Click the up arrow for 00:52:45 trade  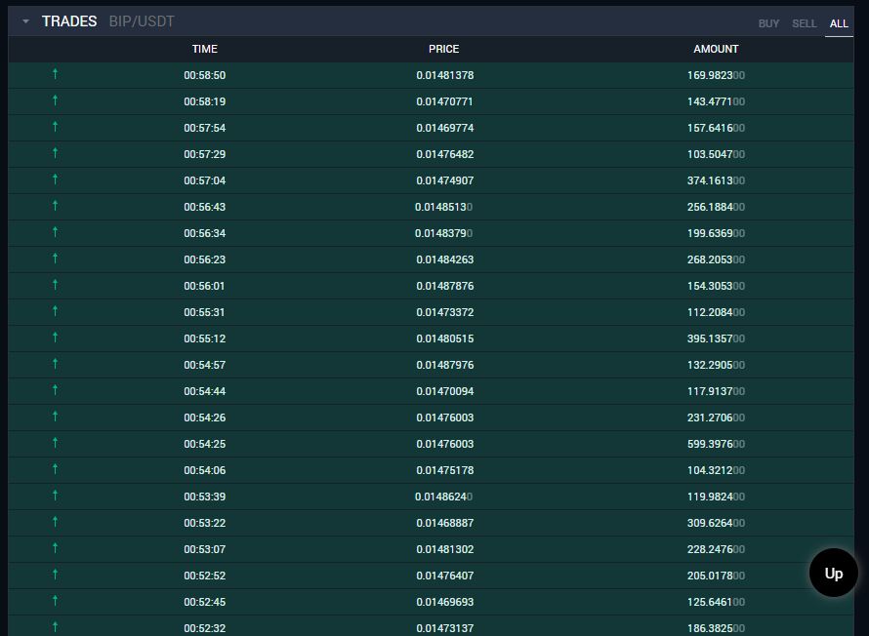[x=55, y=601]
